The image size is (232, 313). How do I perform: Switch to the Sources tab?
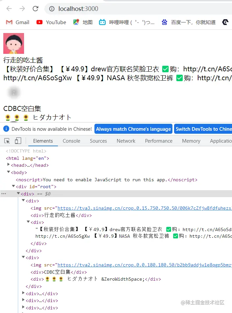[98, 141]
